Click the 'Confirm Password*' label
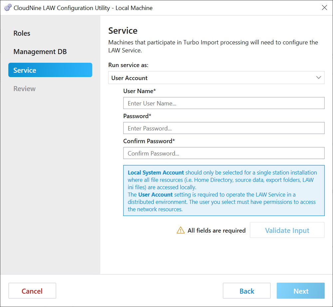333x307 pixels. point(149,141)
